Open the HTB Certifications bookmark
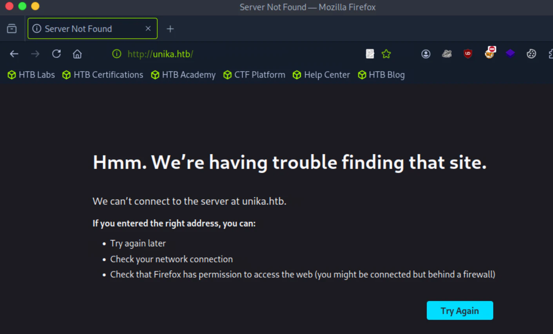Screen dimensions: 553x334 [103, 75]
